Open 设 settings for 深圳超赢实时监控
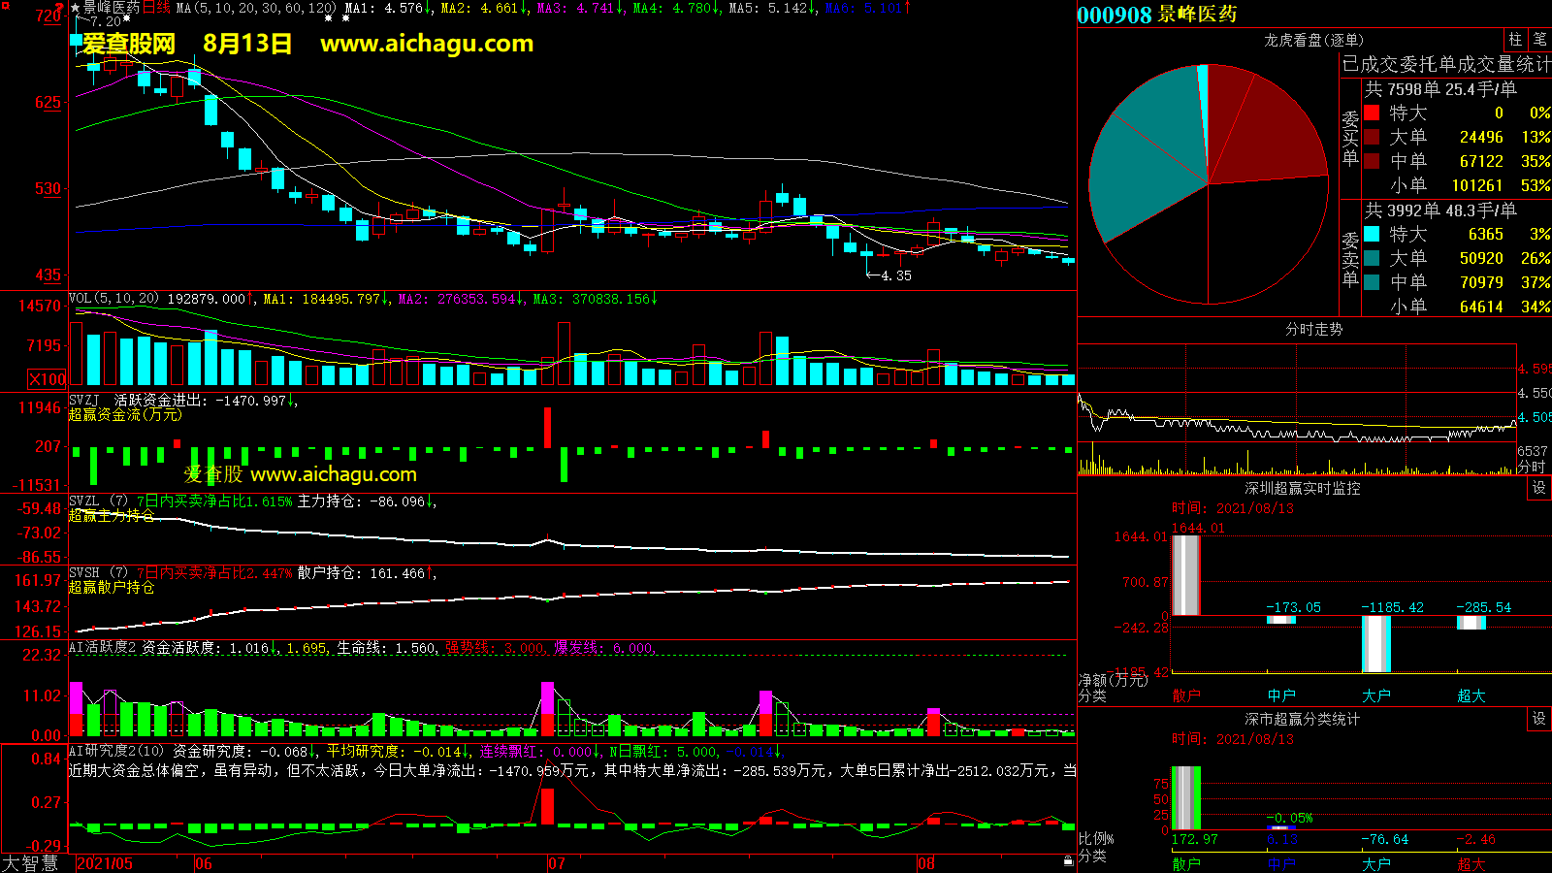 (1539, 488)
